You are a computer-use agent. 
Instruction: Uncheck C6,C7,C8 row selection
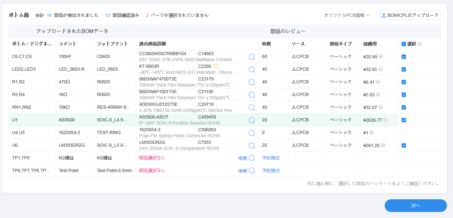pos(404,57)
